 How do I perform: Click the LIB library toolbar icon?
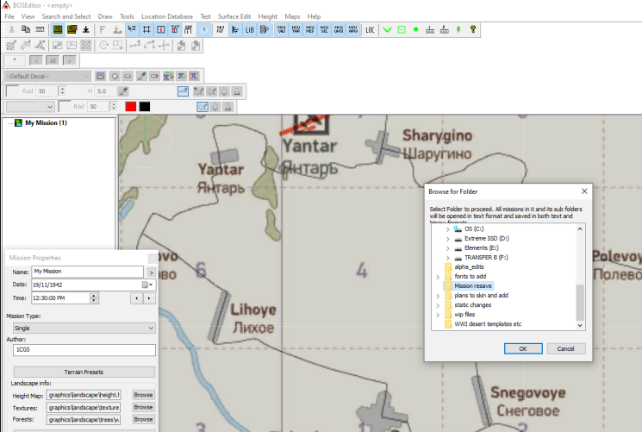[x=250, y=29]
